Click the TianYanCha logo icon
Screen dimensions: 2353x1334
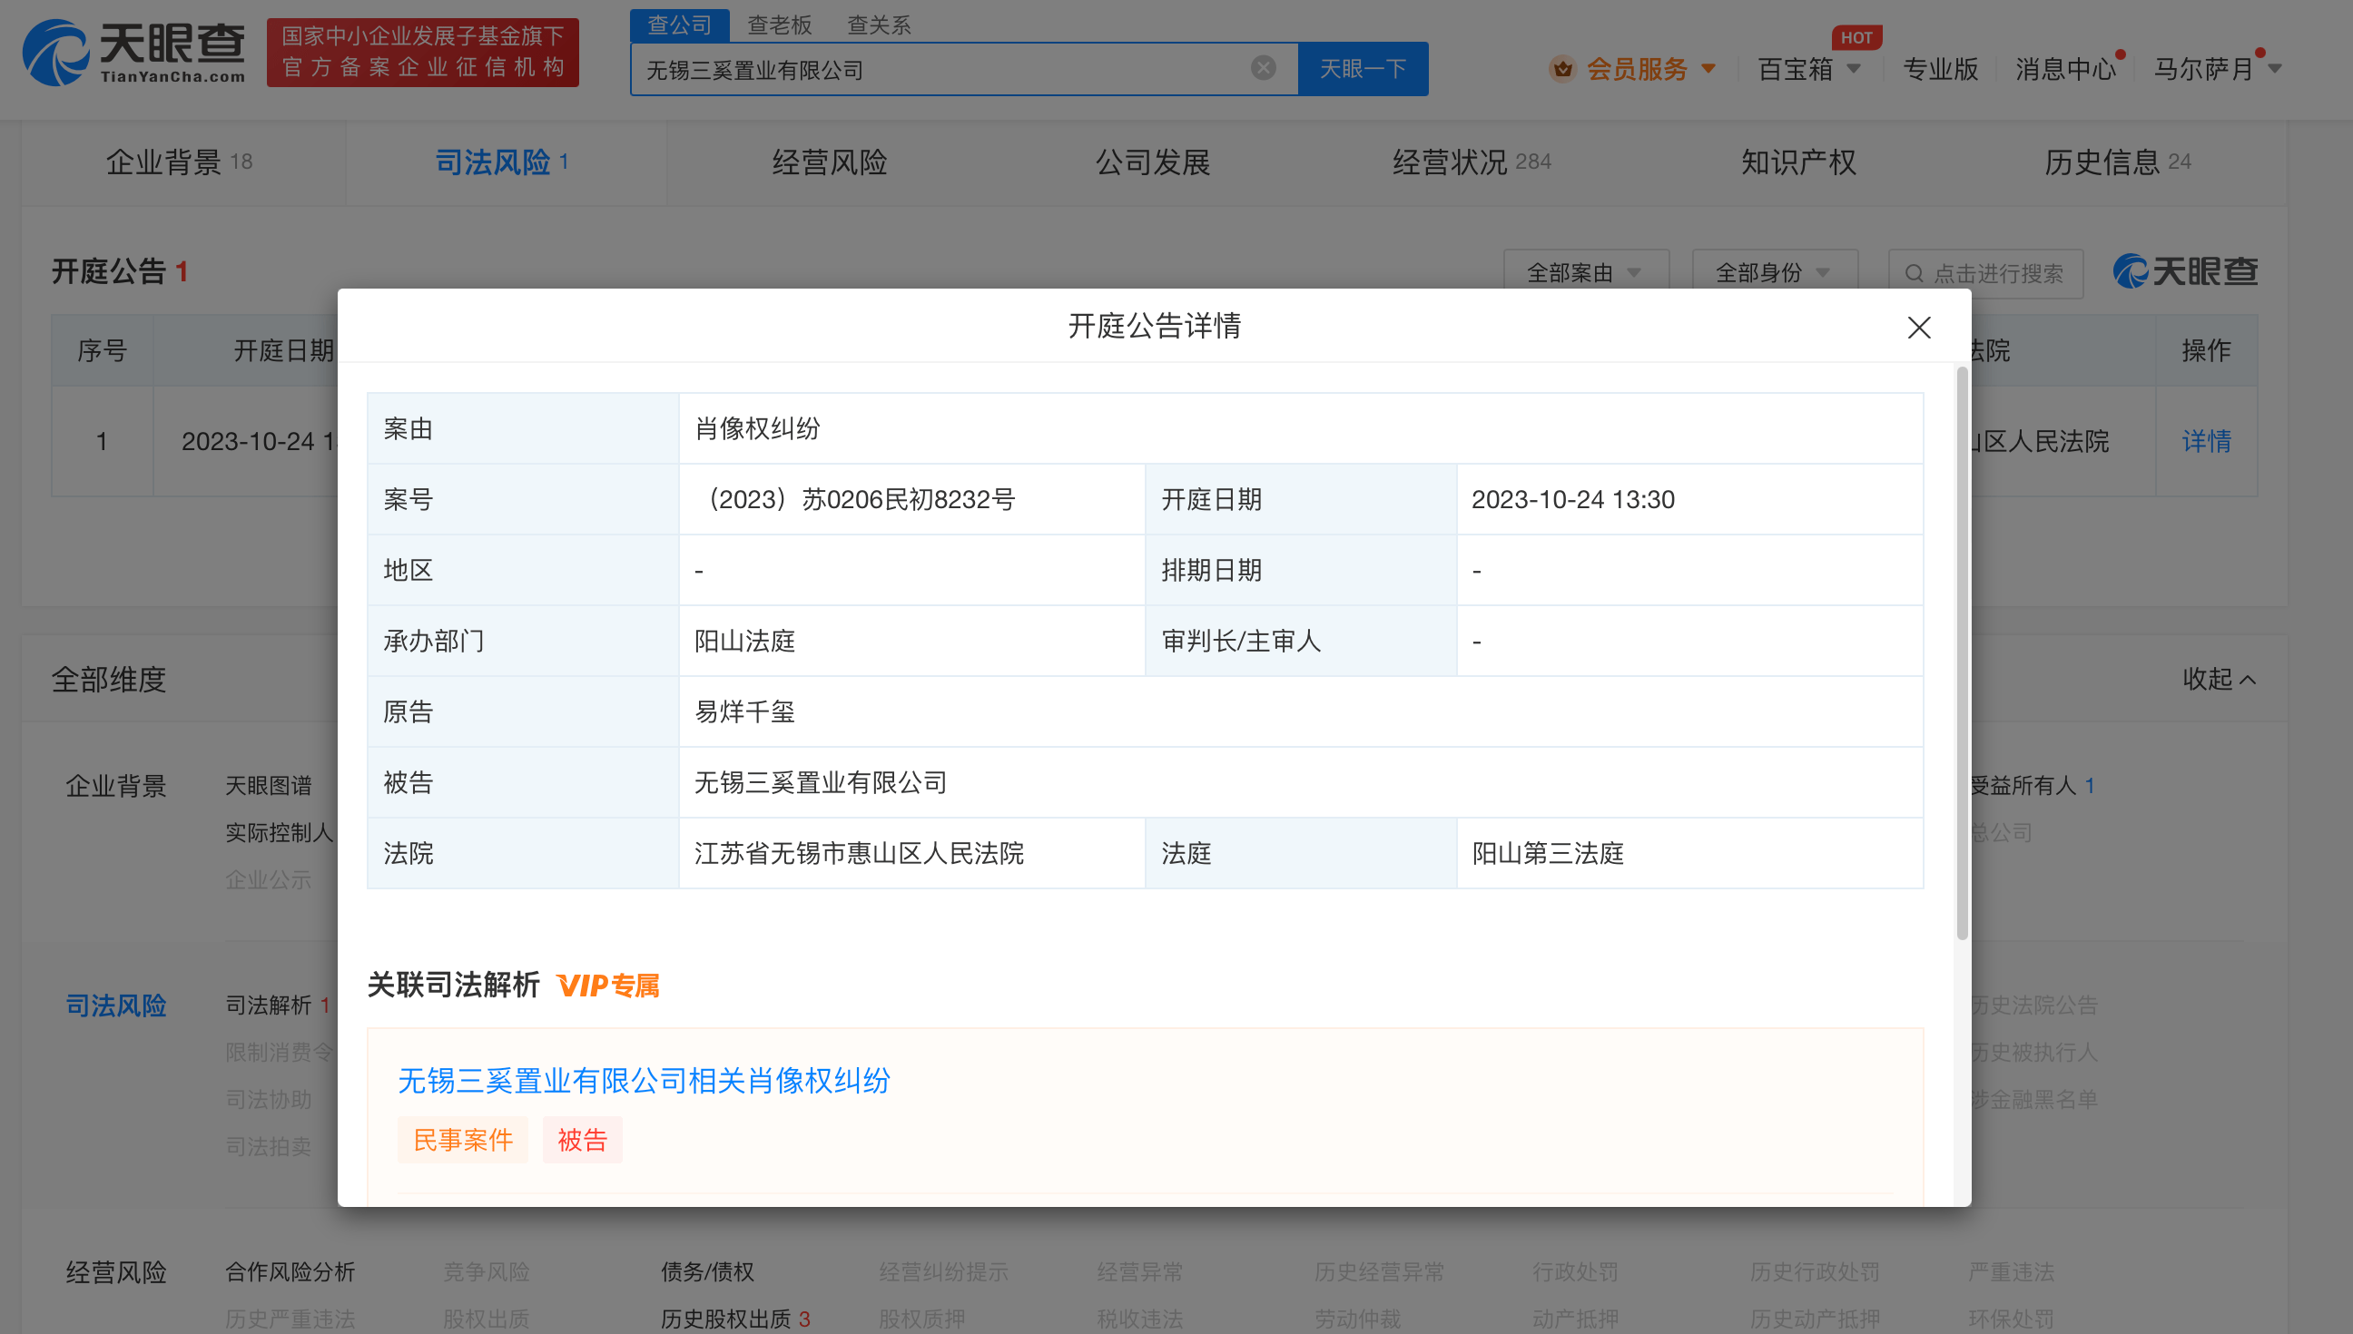tap(55, 54)
